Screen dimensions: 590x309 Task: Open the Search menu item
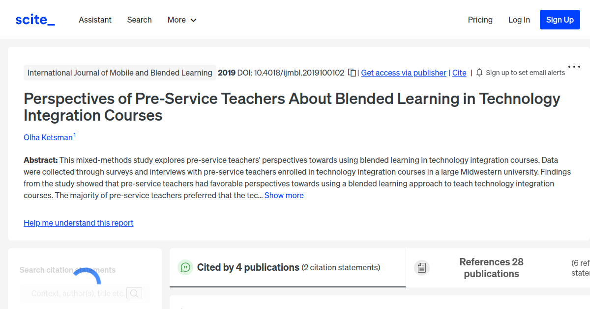pos(139,20)
